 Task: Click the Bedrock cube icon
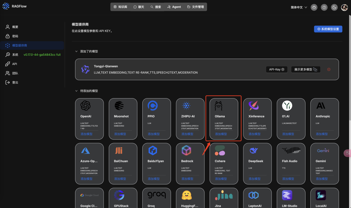point(186,150)
